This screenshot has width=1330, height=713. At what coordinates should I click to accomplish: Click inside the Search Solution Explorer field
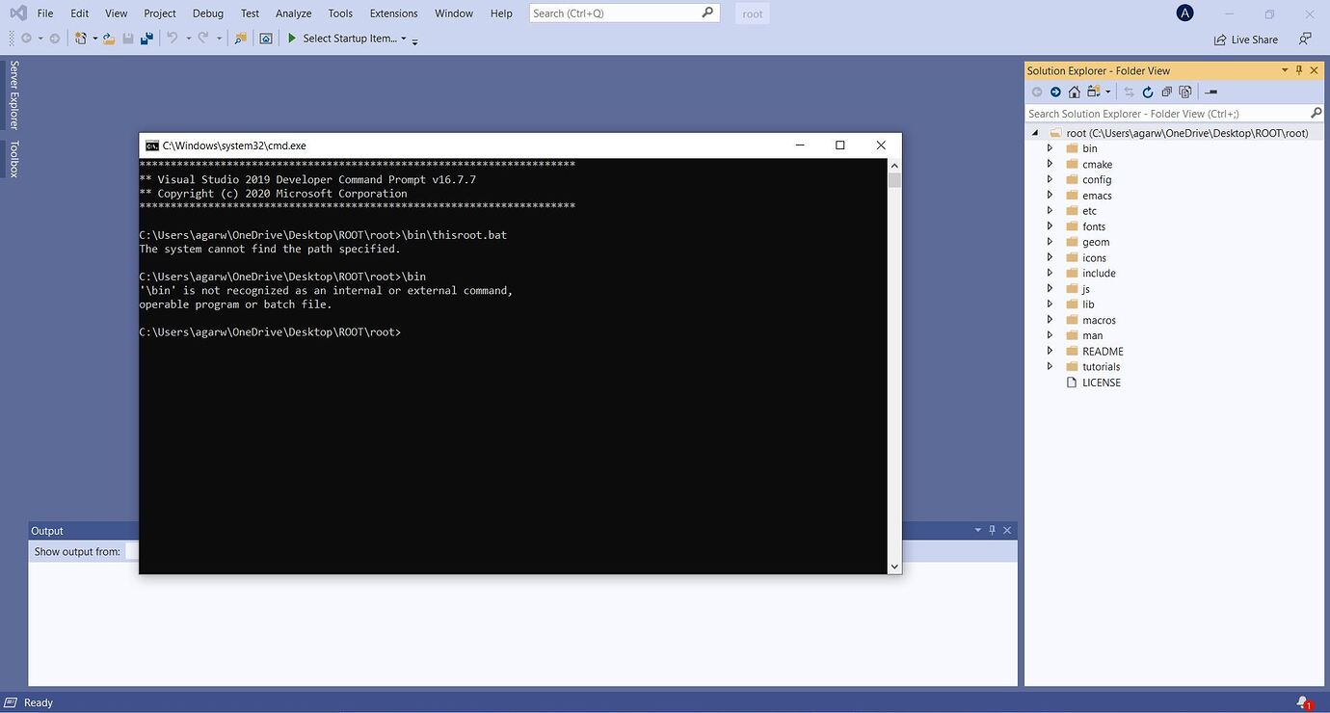1157,113
